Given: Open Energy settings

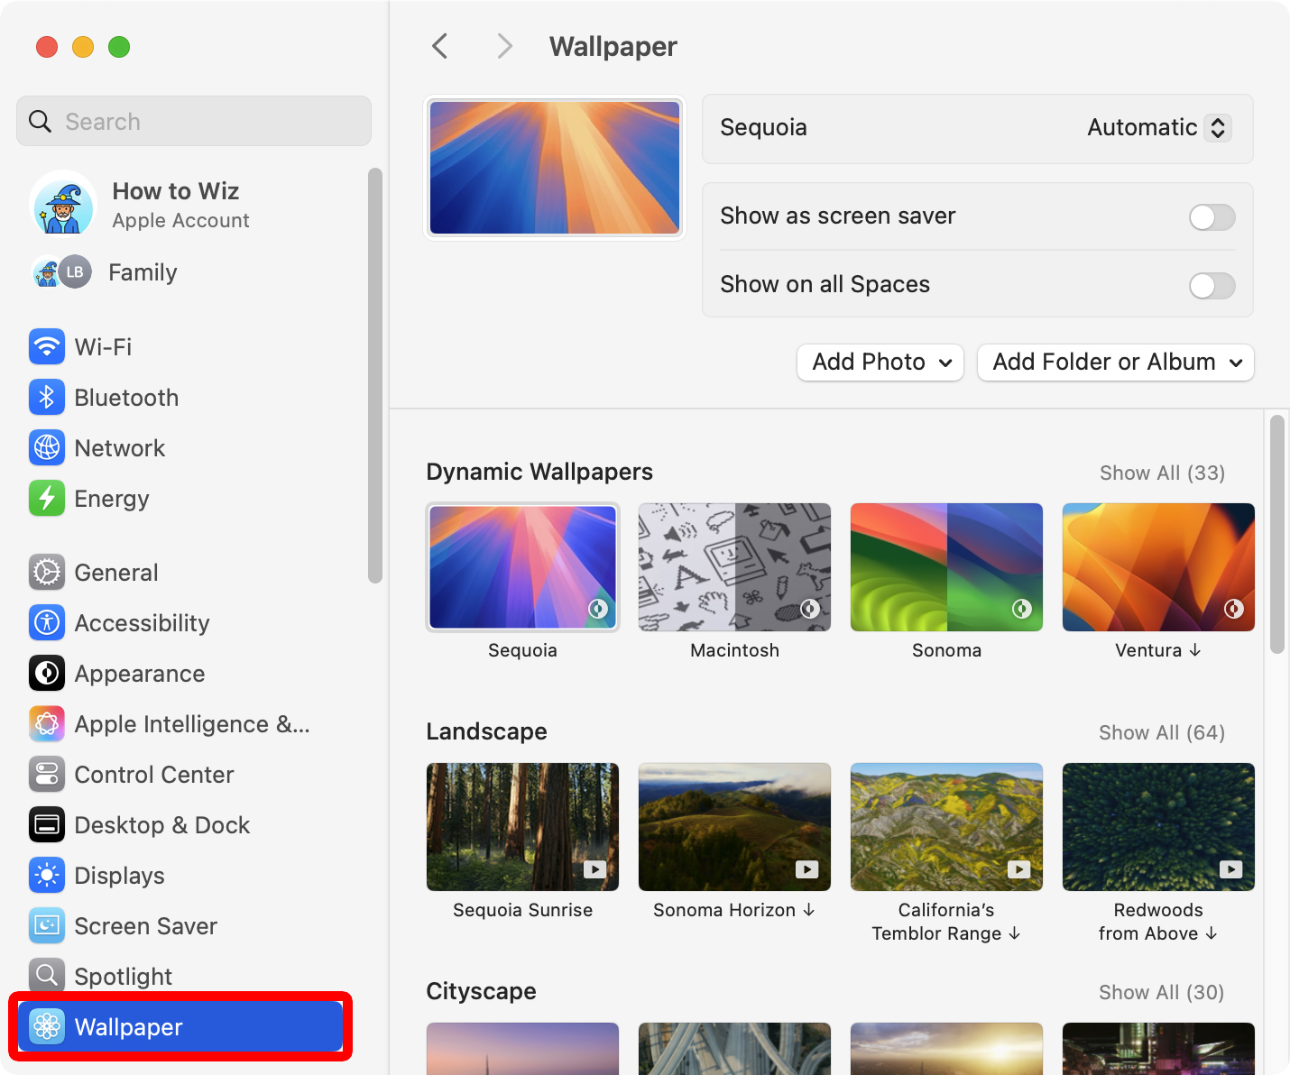Looking at the screenshot, I should 111,498.
